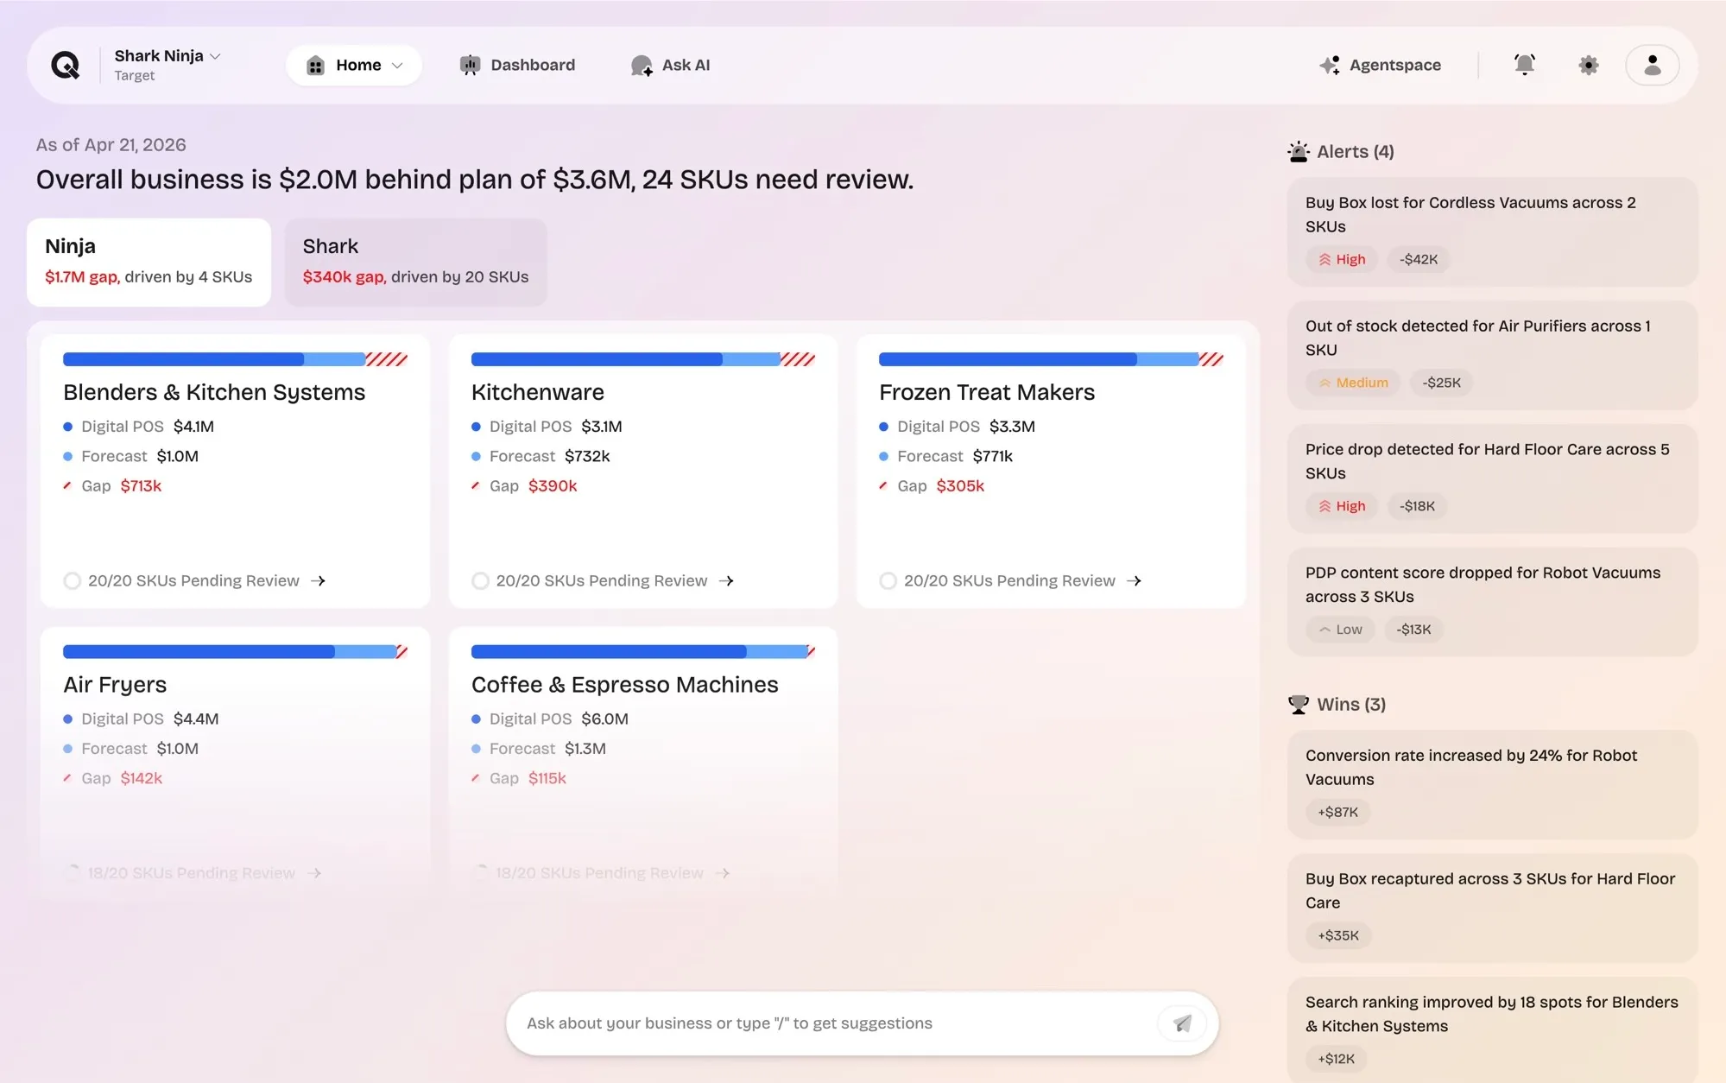Switch to the Ninja brand tab
This screenshot has width=1726, height=1083.
(149, 262)
